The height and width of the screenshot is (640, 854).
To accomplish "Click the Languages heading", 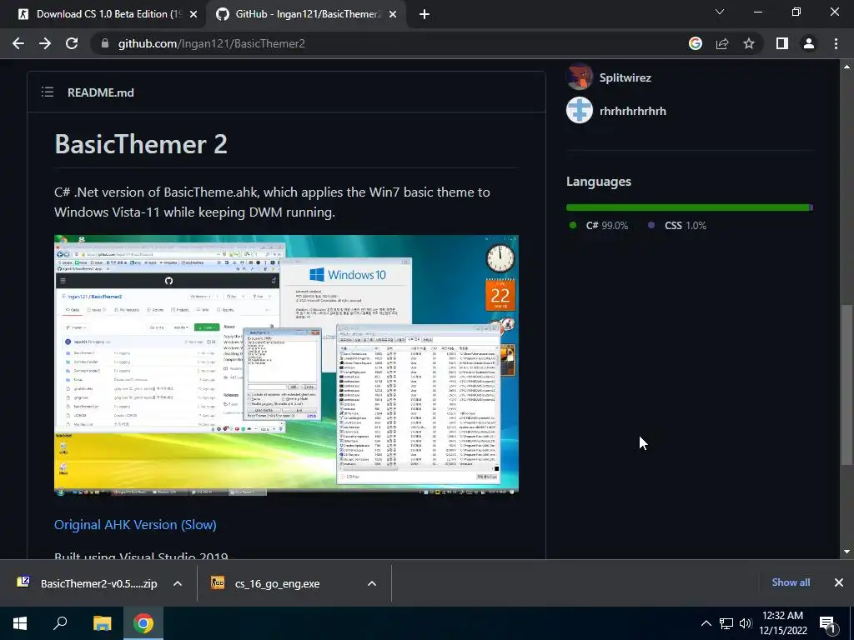I will [599, 181].
